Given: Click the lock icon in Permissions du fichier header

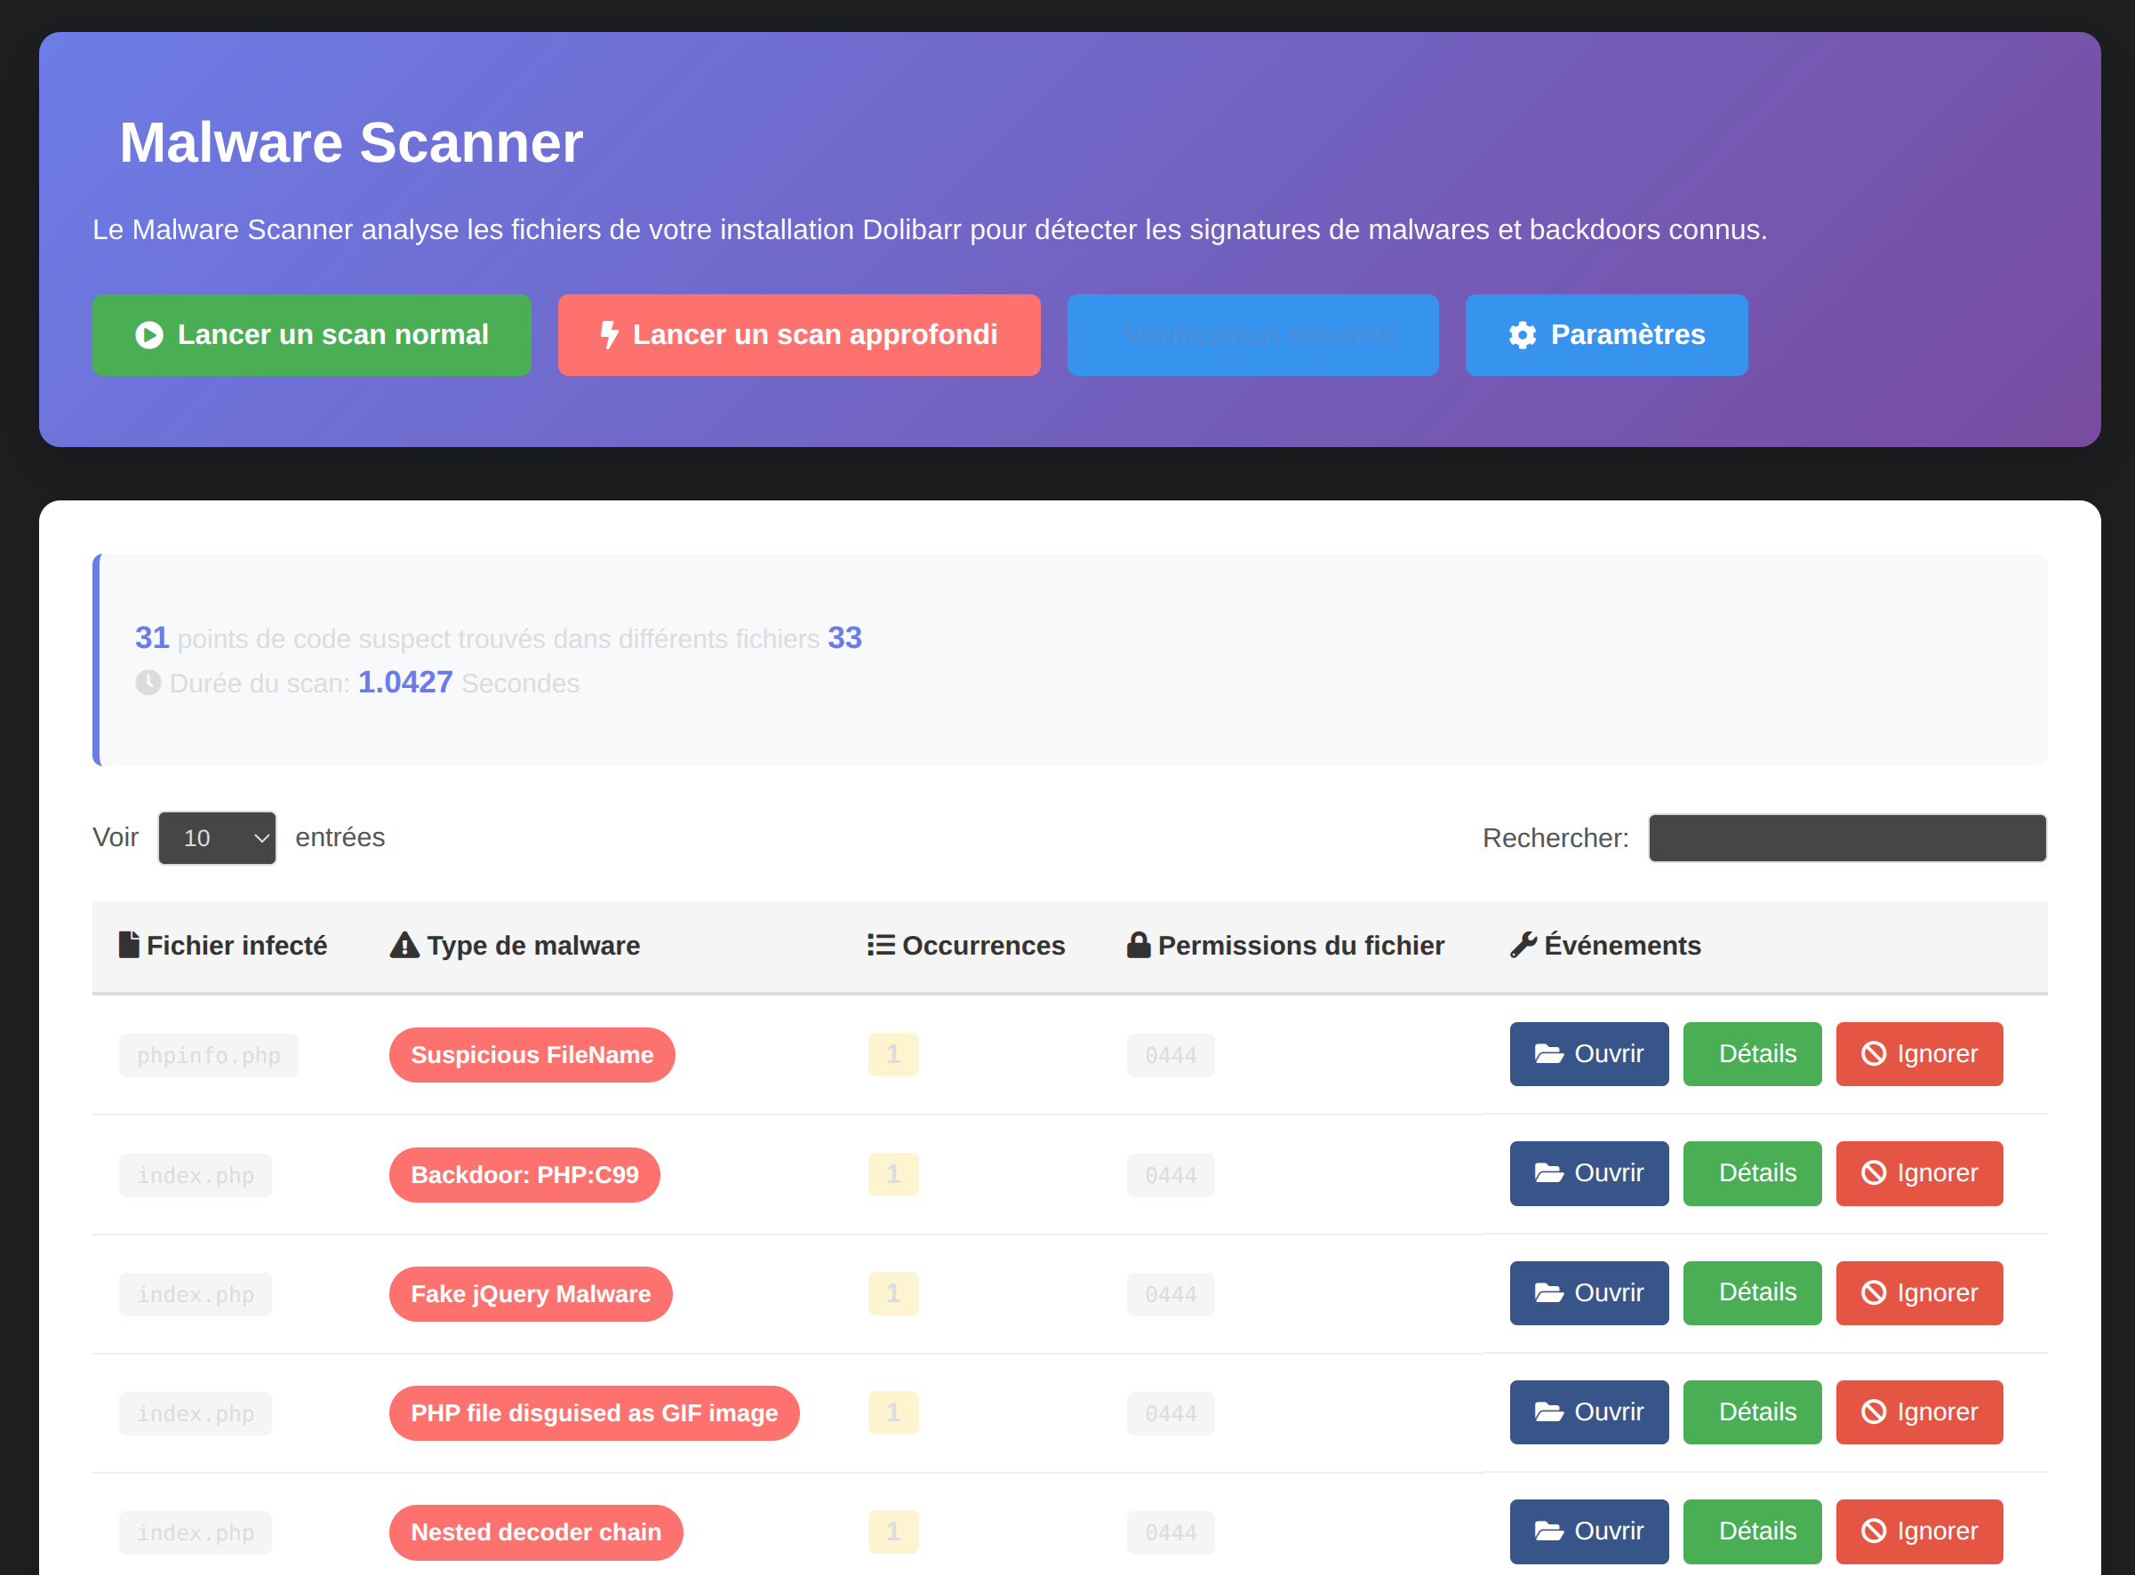Looking at the screenshot, I should [x=1138, y=945].
